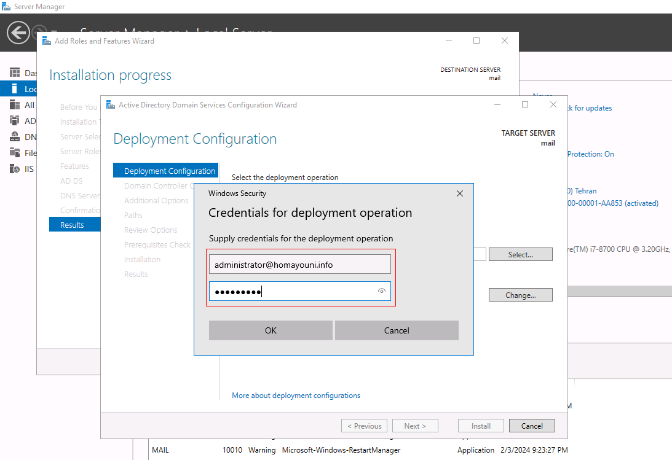Maximize the AD DS Configuration Wizard

(525, 105)
